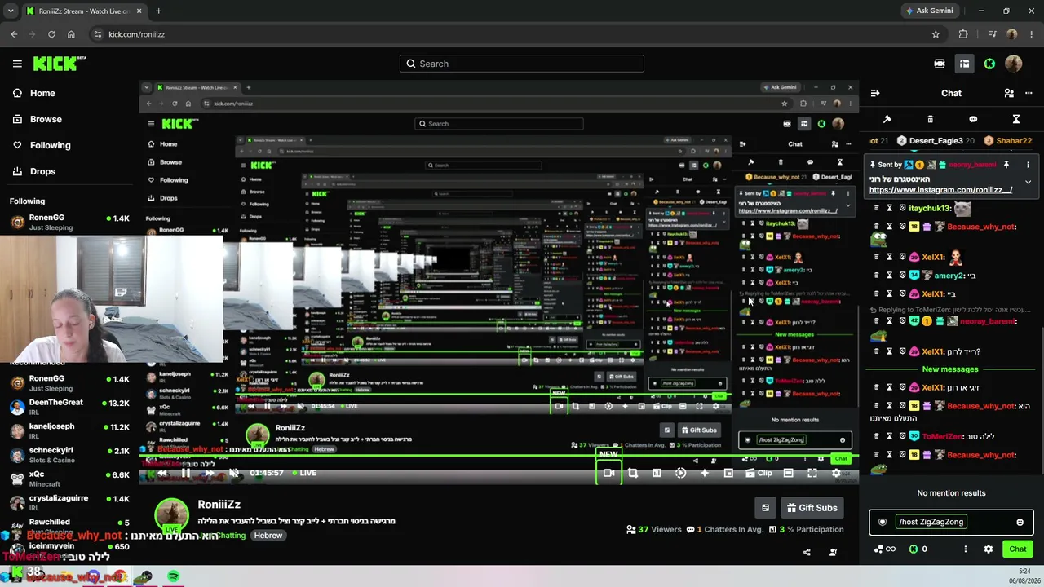1044x587 pixels.
Task: Toggle stream audio mute
Action: [x=234, y=473]
